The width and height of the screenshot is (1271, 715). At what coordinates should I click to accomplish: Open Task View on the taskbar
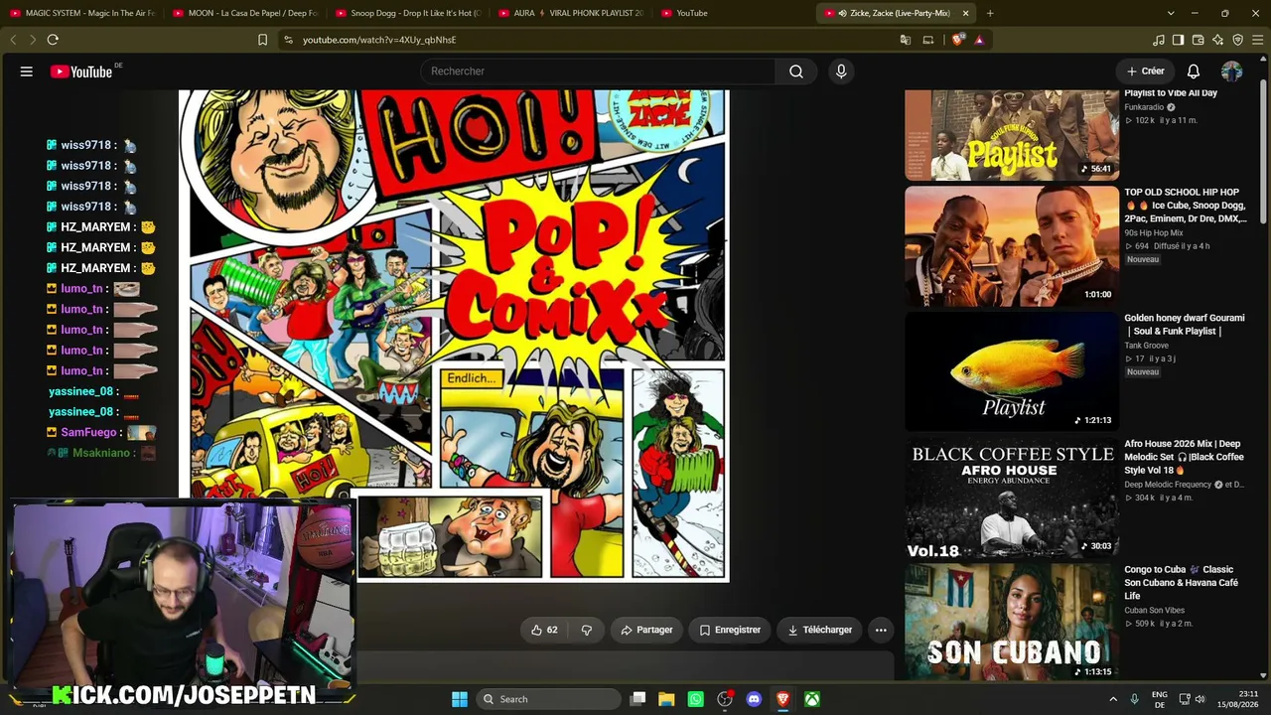click(x=637, y=699)
